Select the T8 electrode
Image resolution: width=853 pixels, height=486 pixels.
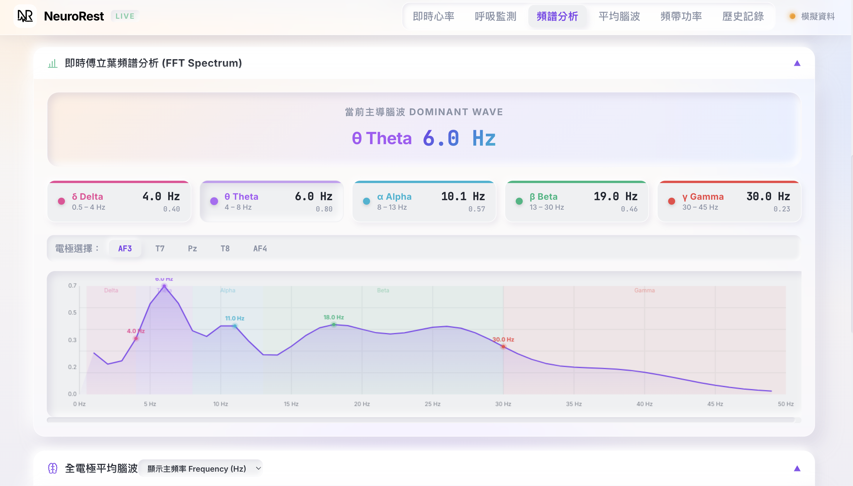225,248
